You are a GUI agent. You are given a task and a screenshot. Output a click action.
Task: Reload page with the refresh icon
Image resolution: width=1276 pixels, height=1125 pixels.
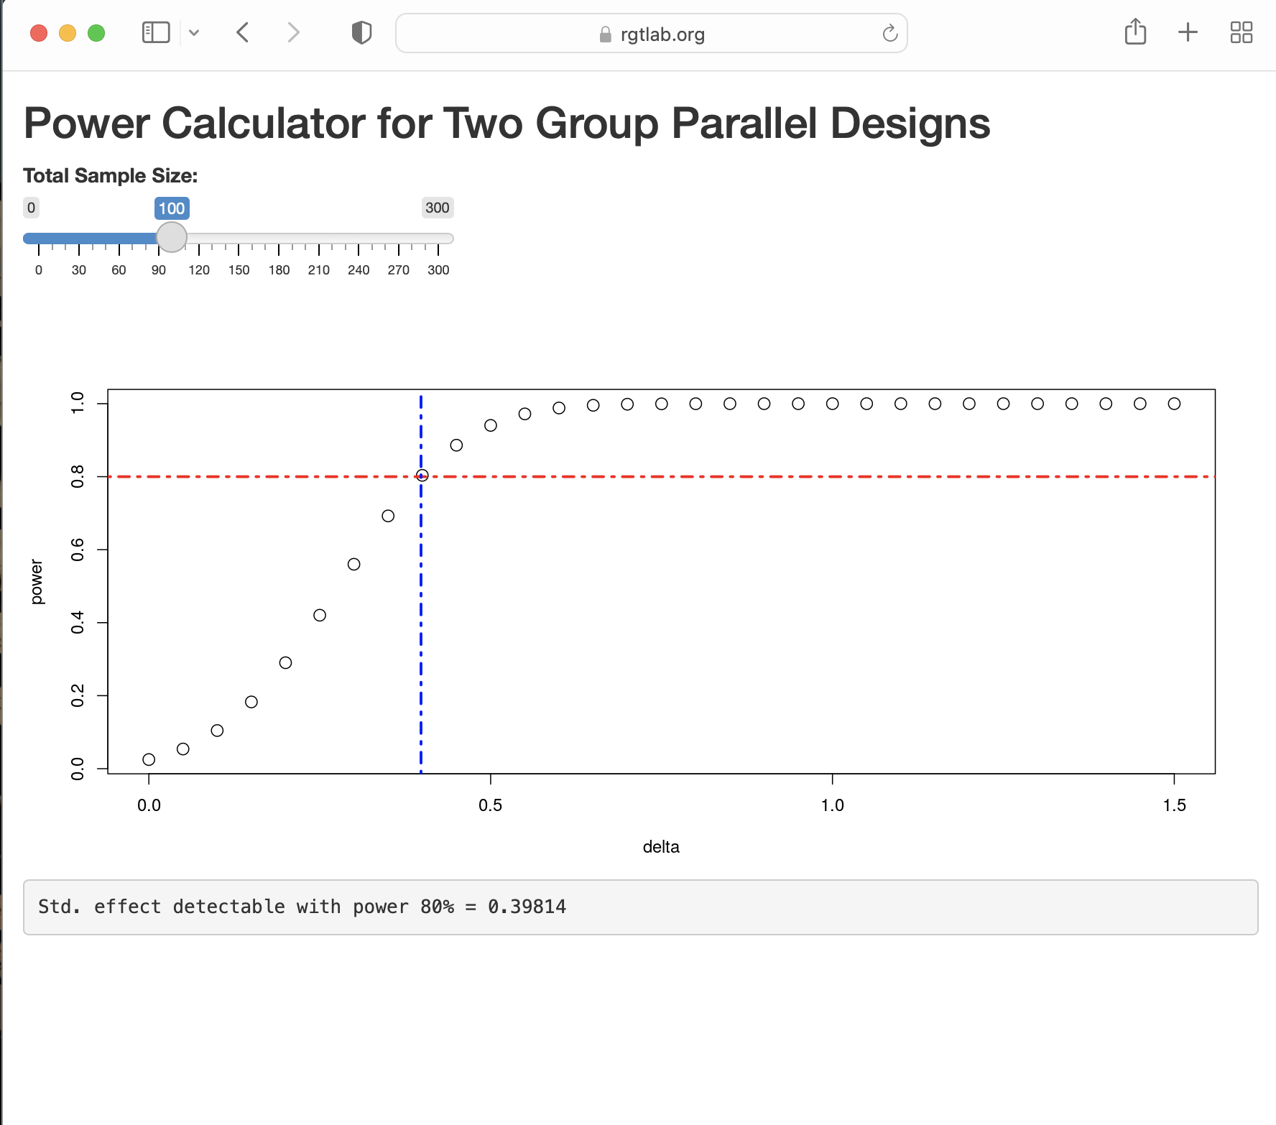coord(890,33)
